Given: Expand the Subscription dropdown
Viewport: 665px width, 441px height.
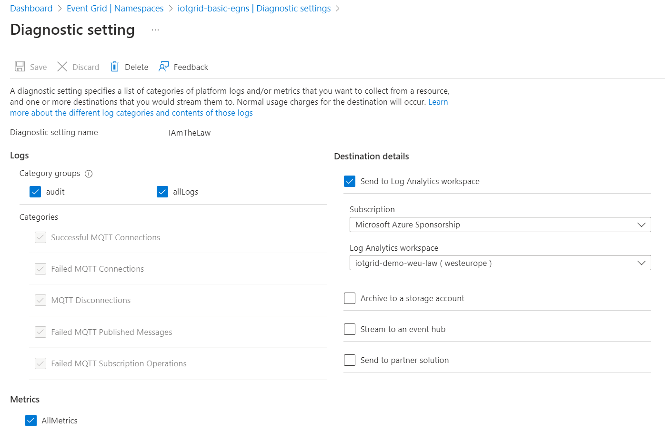Looking at the screenshot, I should (500, 225).
